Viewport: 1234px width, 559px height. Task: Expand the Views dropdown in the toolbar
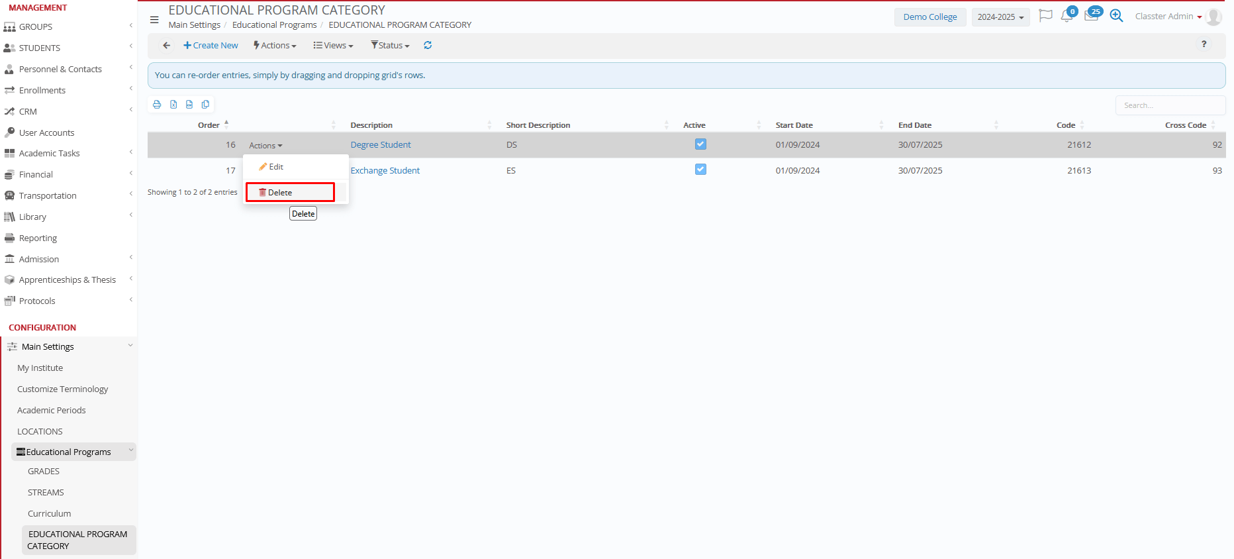point(334,46)
